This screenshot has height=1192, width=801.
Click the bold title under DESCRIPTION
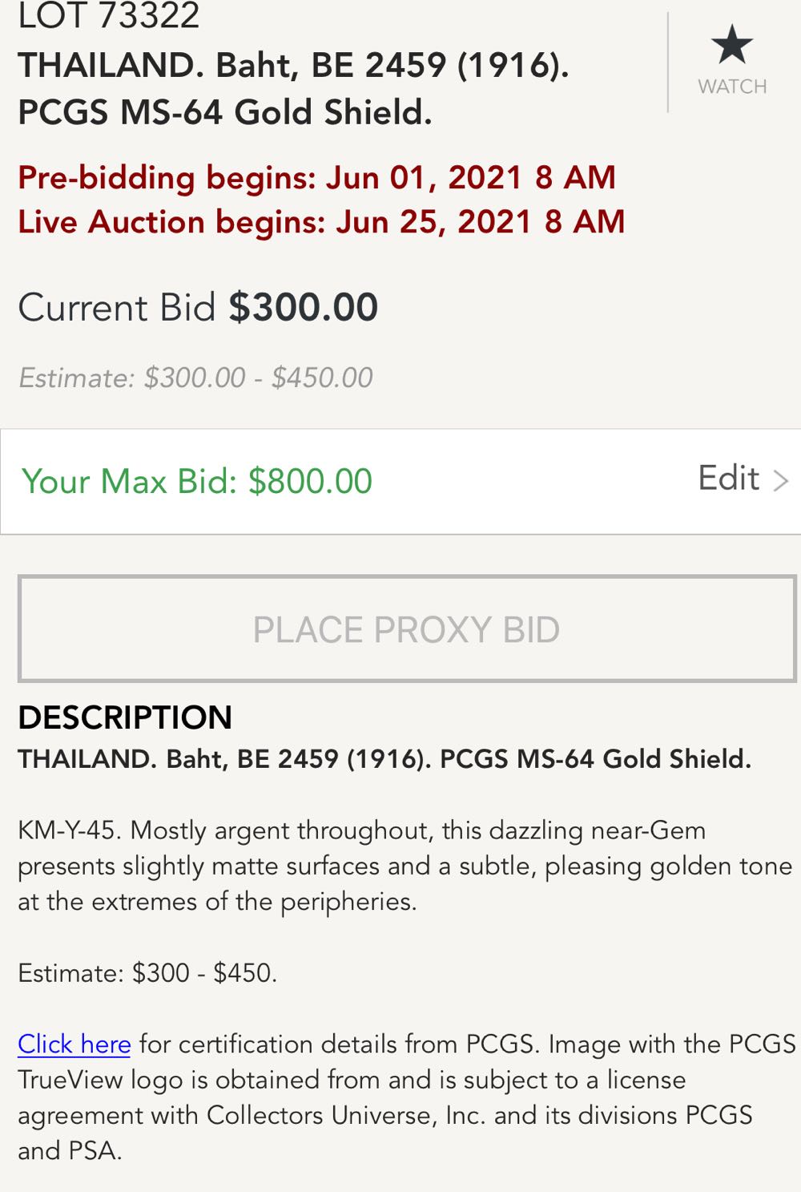384,759
